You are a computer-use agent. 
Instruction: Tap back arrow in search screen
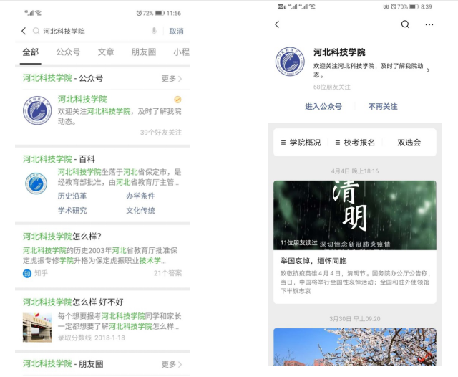pyautogui.click(x=24, y=31)
